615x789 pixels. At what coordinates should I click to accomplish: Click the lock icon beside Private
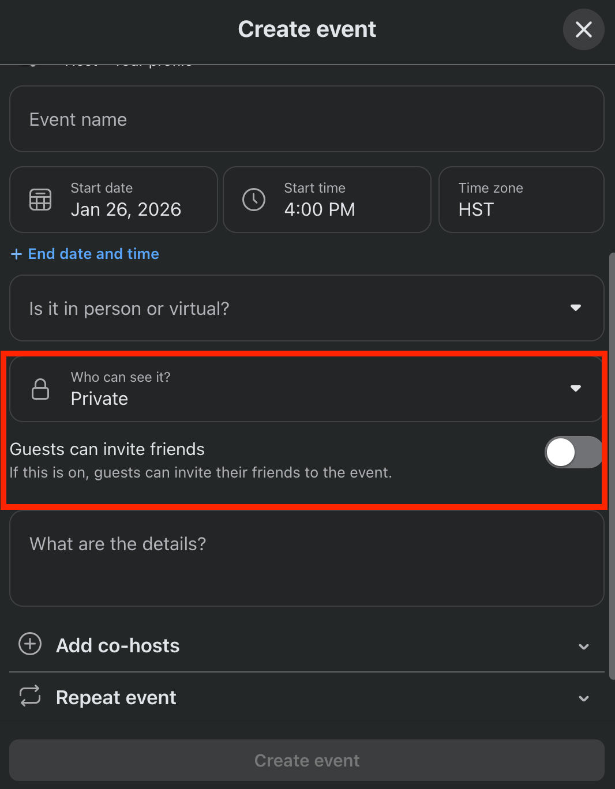pos(40,389)
